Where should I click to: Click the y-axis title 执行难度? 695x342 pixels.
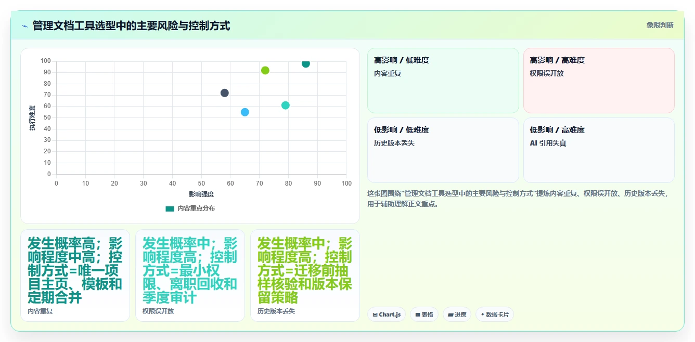[32, 117]
